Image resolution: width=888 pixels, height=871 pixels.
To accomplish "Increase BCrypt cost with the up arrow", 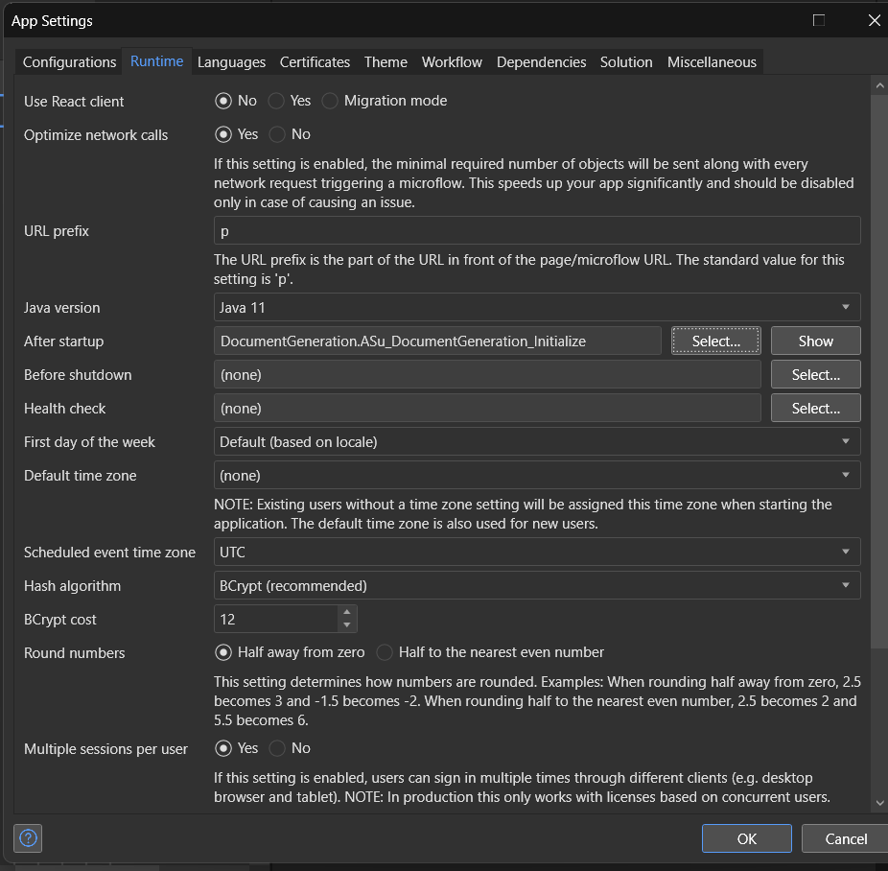I will coord(347,613).
